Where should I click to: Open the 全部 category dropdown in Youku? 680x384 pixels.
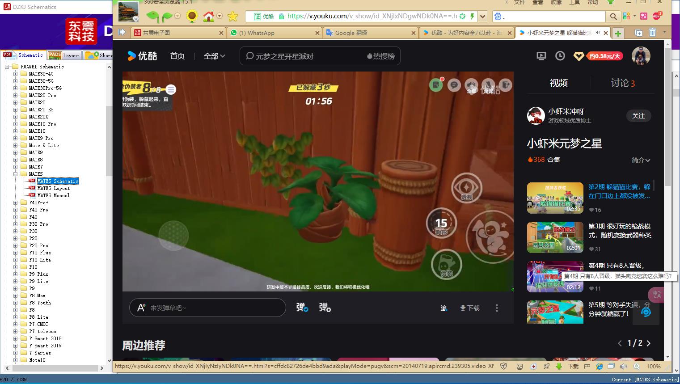click(x=214, y=56)
